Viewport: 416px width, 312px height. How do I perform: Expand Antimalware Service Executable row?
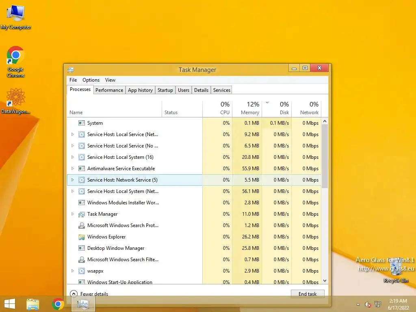click(x=72, y=169)
